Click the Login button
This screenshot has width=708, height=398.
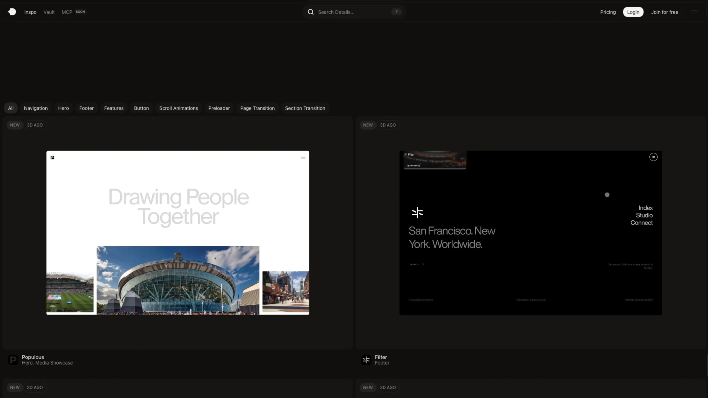[x=633, y=12]
